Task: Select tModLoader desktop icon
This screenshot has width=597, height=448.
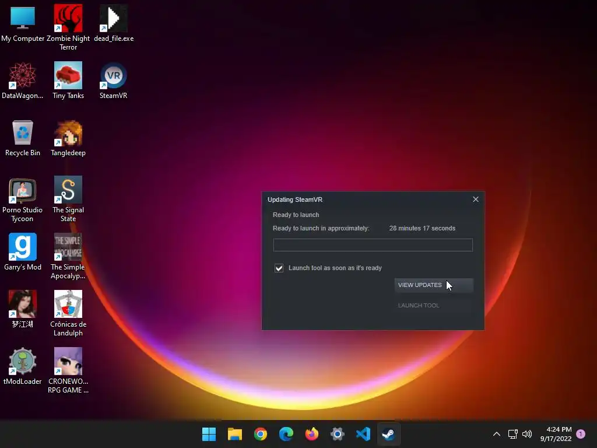Action: pos(23,366)
